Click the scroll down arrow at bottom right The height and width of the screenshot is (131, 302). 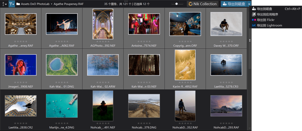pos(250,128)
